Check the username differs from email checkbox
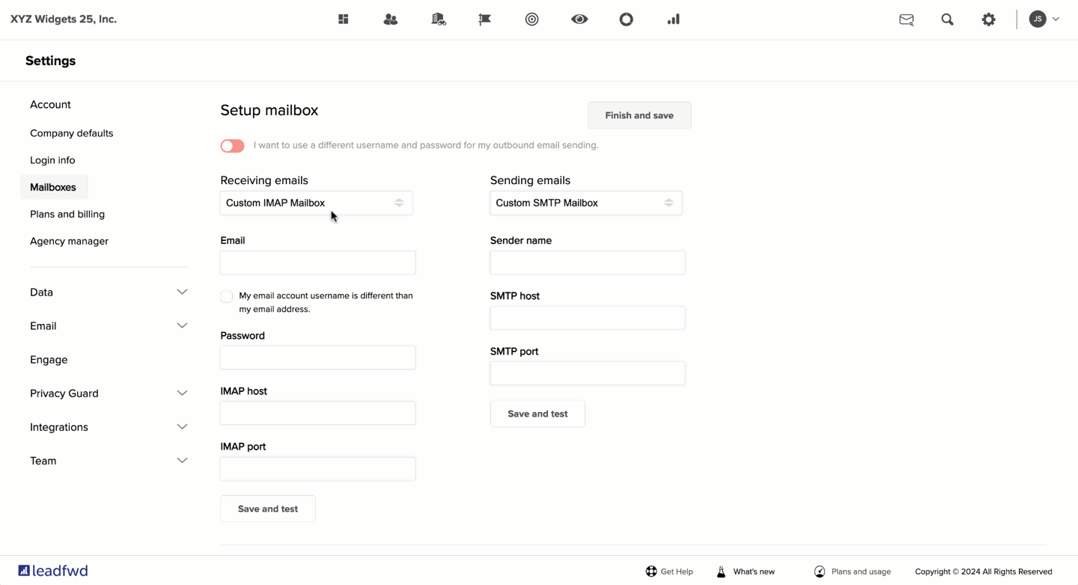This screenshot has width=1078, height=585. [x=226, y=296]
